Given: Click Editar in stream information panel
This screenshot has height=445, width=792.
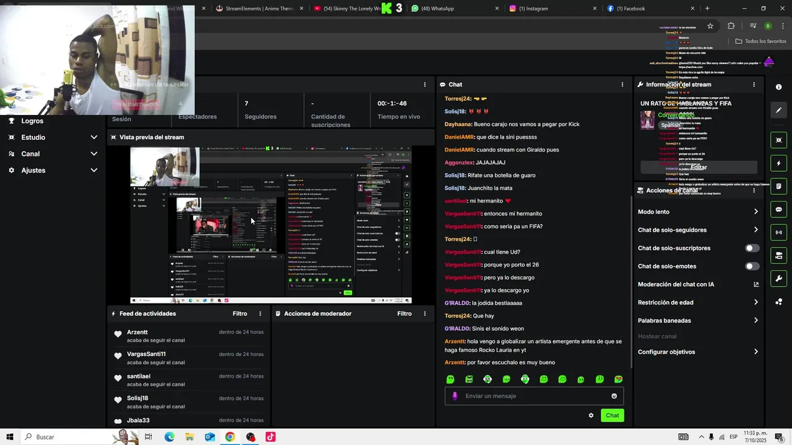Looking at the screenshot, I should (699, 167).
